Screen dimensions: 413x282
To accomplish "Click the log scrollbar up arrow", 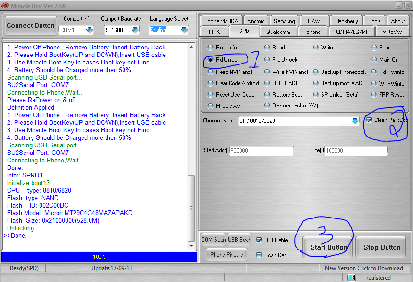I will pos(191,47).
